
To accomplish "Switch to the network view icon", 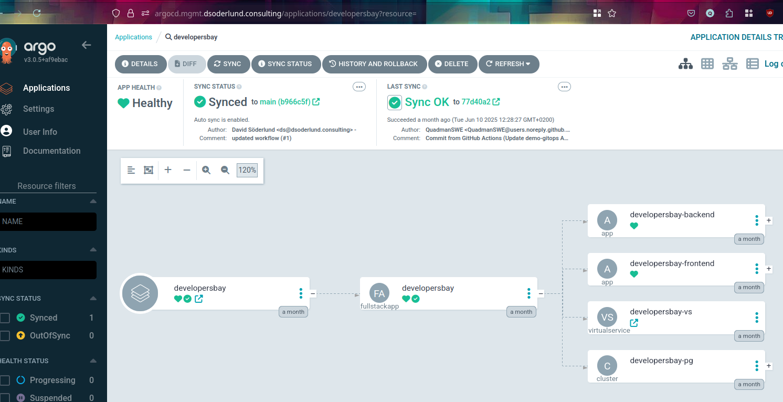I will [x=729, y=64].
